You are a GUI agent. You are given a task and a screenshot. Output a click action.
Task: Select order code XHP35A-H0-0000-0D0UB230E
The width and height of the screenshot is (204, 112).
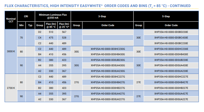(171, 60)
